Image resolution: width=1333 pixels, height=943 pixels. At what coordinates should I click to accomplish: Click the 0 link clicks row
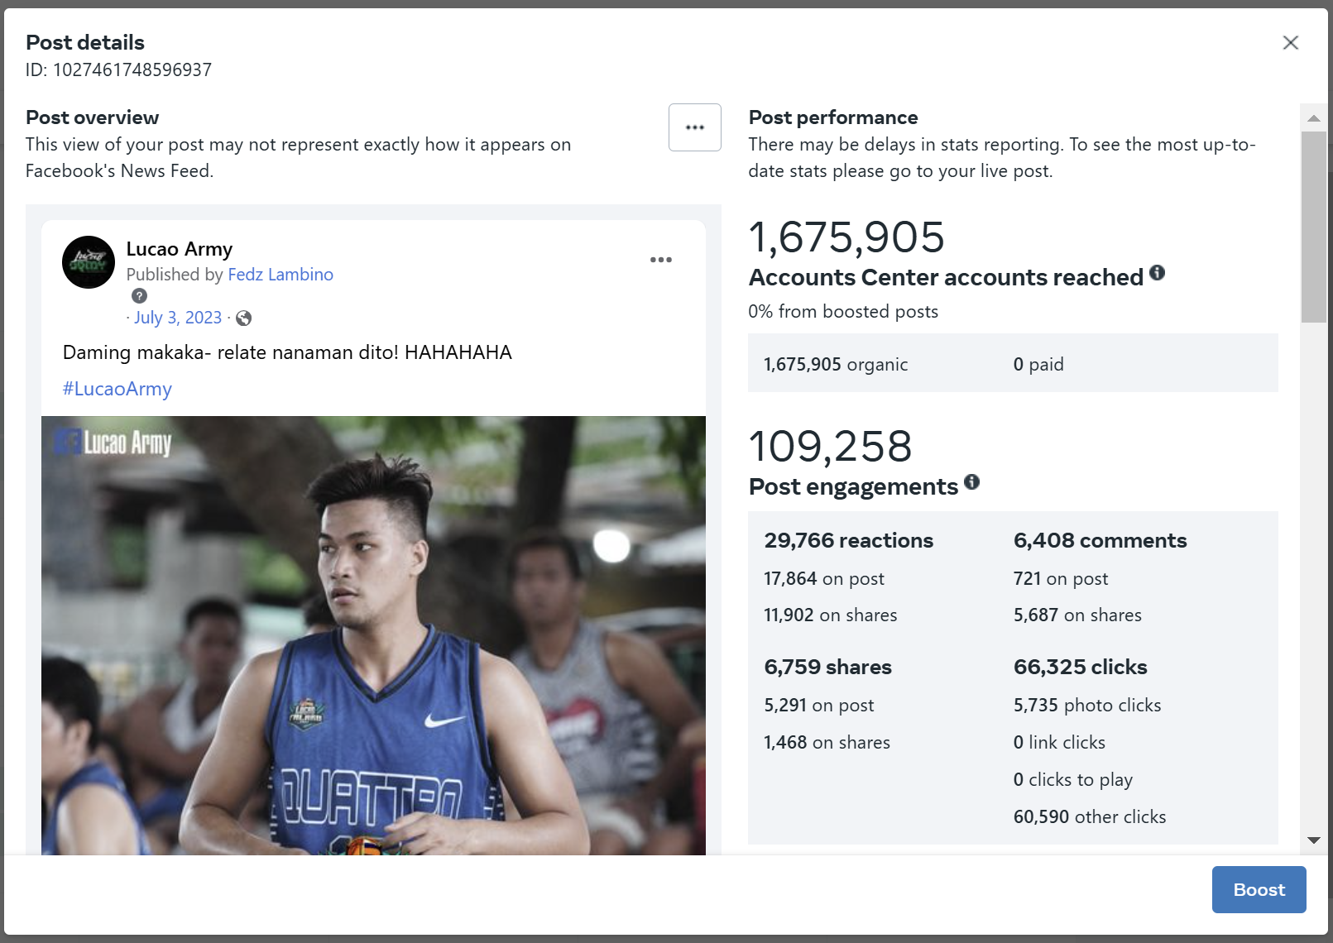(1059, 742)
